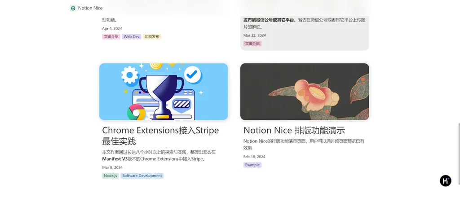The height and width of the screenshot is (211, 460).
Task: Click the Notion Nice logo icon
Action: click(73, 8)
